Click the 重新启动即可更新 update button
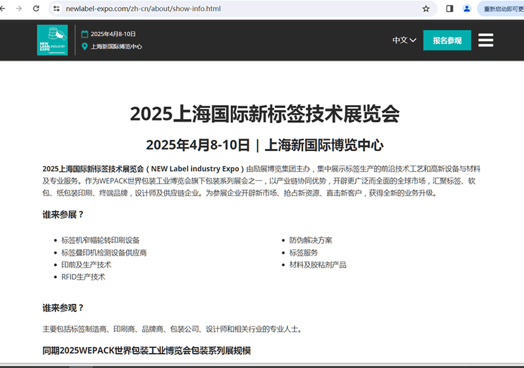The width and height of the screenshot is (524, 368). point(501,8)
